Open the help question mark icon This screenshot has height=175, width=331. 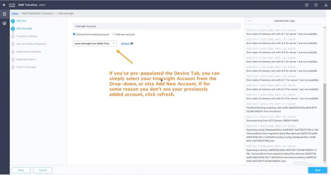[x=316, y=5]
